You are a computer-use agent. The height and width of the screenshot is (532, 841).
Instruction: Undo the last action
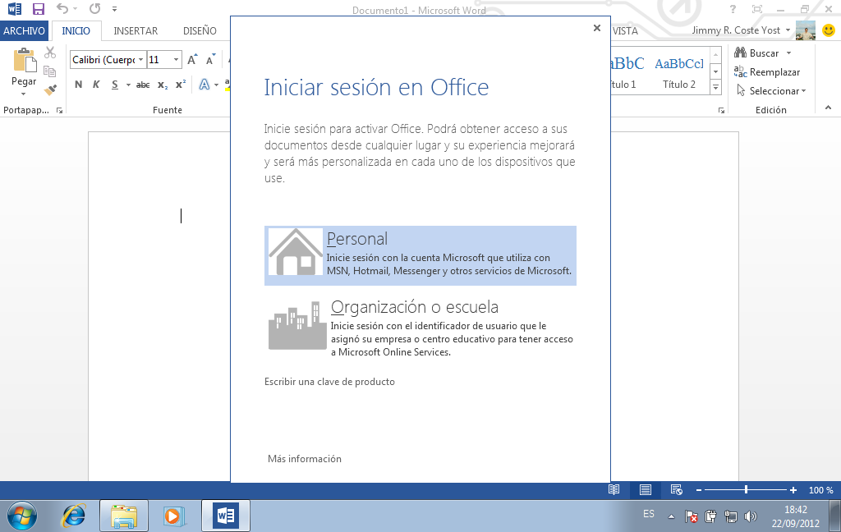coord(62,8)
